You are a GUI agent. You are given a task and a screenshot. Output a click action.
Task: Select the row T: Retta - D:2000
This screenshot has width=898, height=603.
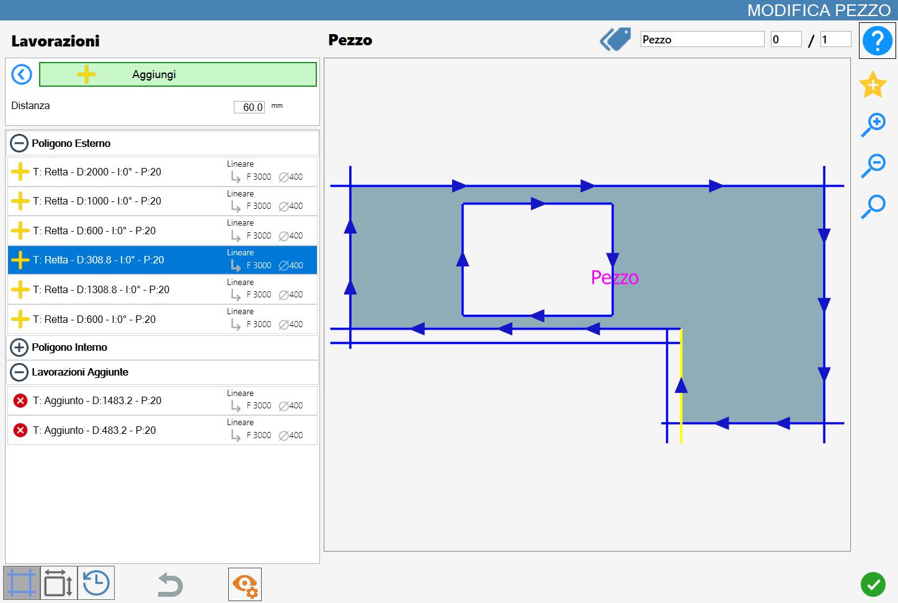(162, 172)
